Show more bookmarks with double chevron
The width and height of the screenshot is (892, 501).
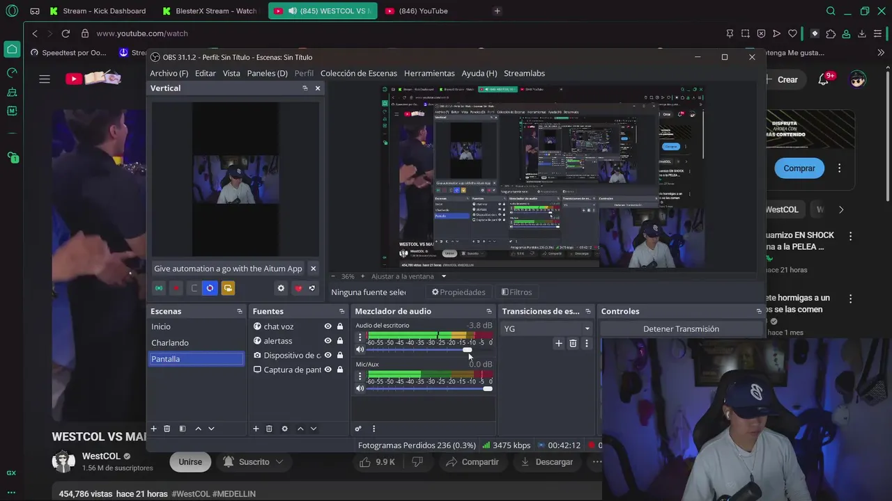tap(881, 53)
